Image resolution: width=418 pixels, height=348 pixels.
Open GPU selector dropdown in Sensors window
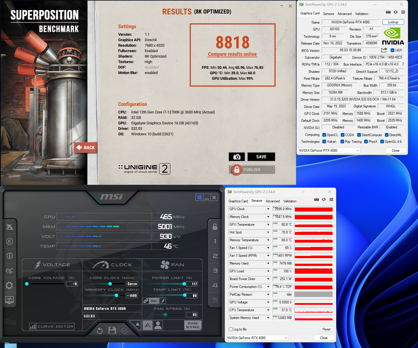click(x=257, y=338)
